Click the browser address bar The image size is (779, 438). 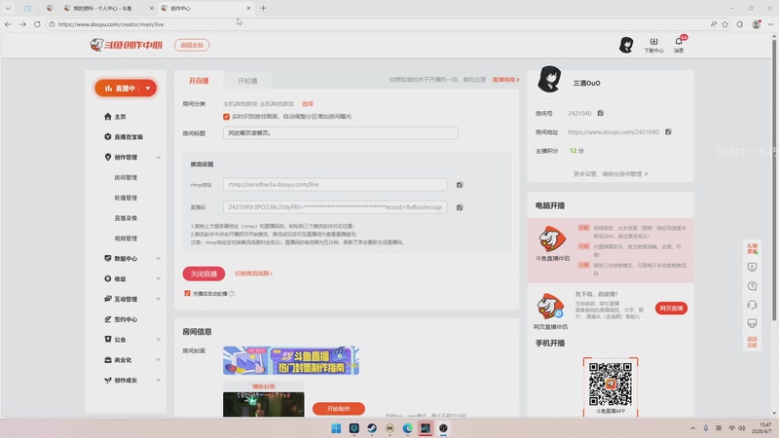[x=378, y=23]
